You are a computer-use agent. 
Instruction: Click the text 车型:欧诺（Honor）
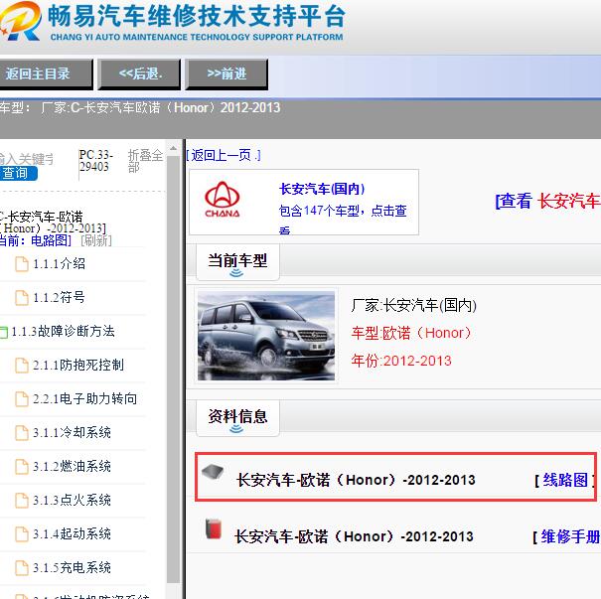411,333
